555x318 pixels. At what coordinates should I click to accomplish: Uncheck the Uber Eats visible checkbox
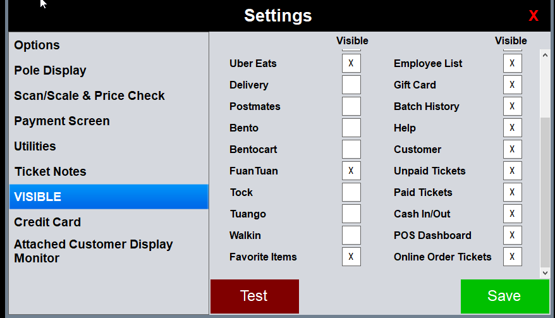coord(351,63)
